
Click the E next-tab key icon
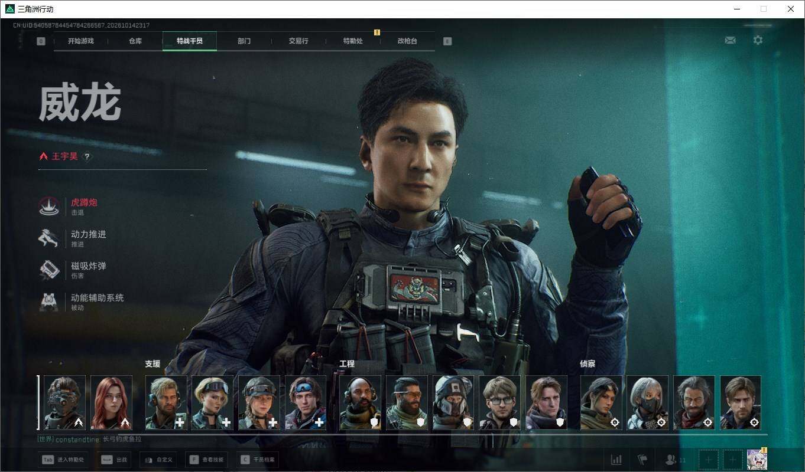(447, 41)
